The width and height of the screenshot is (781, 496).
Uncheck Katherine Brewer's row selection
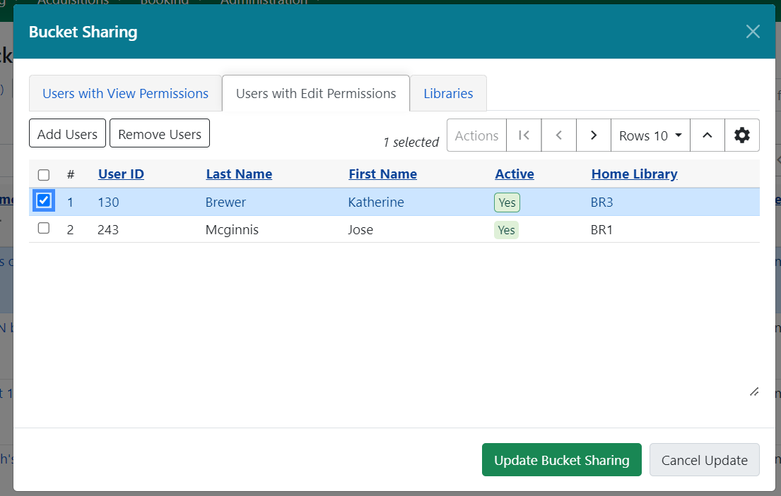click(x=44, y=200)
